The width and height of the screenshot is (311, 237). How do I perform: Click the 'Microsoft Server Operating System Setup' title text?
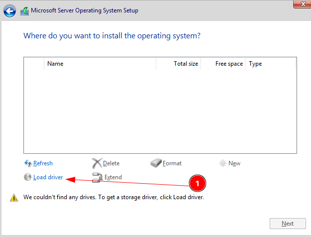(x=85, y=10)
